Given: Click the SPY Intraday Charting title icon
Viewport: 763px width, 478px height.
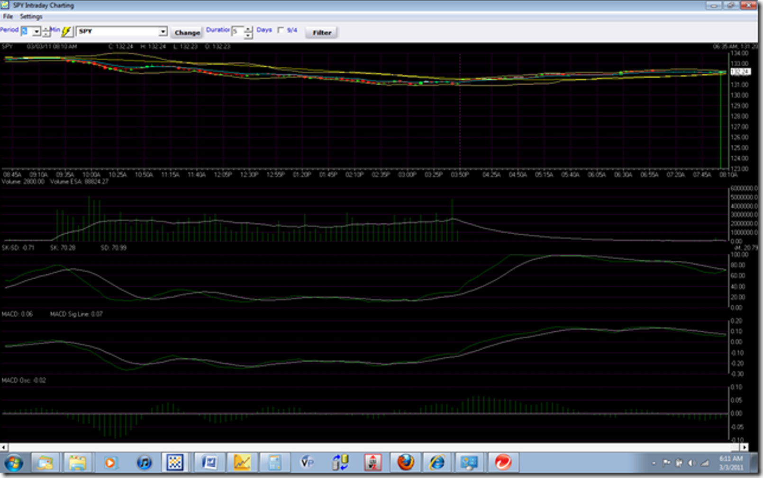Looking at the screenshot, I should click(5, 5).
